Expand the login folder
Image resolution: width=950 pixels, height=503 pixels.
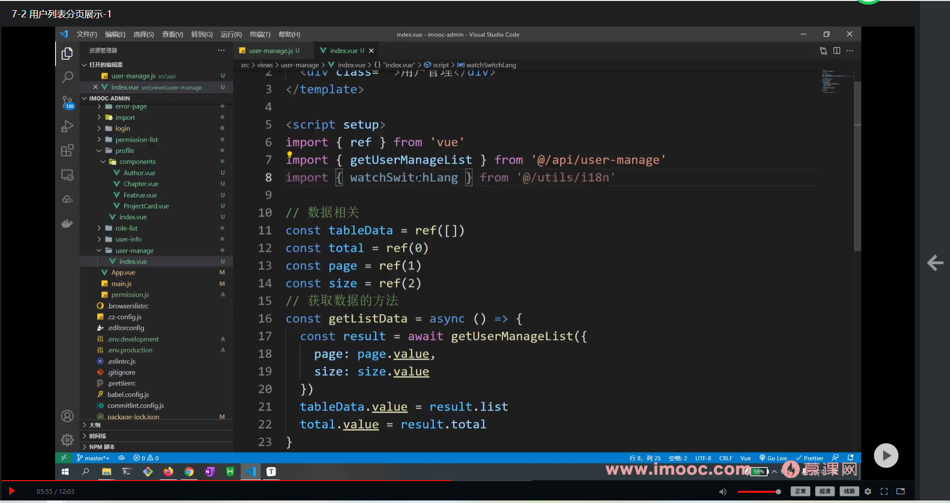coord(122,129)
